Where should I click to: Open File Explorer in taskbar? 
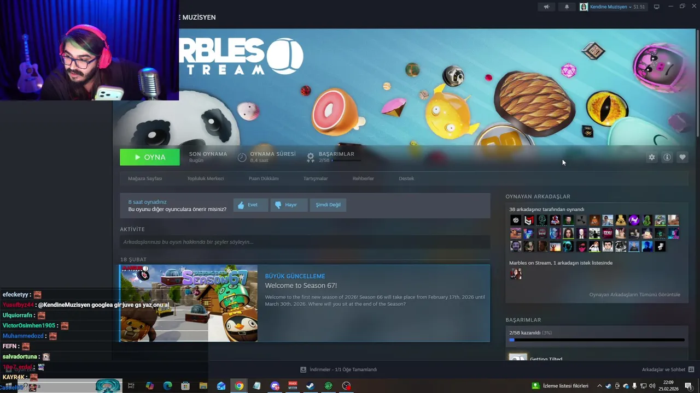(203, 386)
